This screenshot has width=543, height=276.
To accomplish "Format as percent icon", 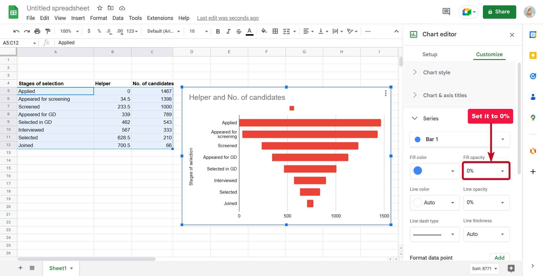I will coord(99,31).
